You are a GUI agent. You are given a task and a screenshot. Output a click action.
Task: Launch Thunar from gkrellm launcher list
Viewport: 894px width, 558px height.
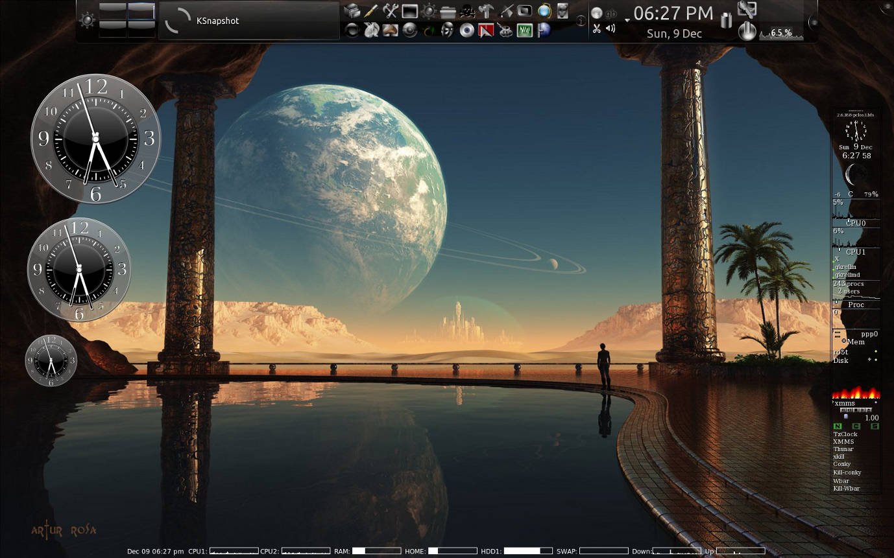(x=843, y=449)
